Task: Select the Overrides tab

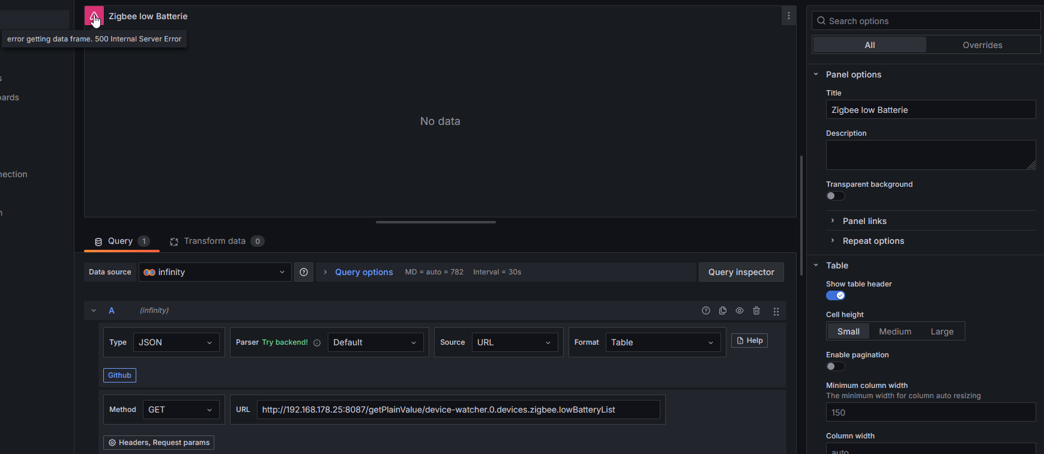Action: pos(982,45)
